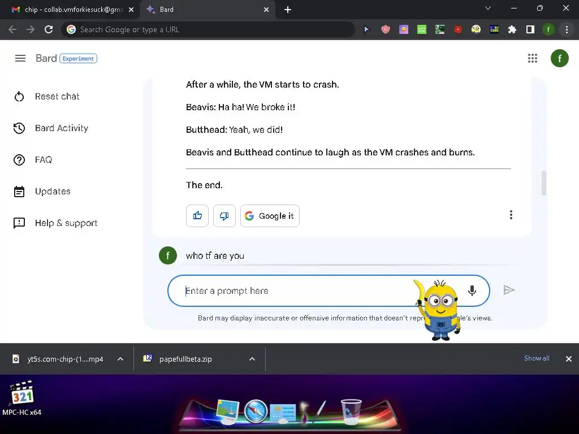579x434 pixels.
Task: Click the chat scrollbar thumb
Action: point(543,183)
